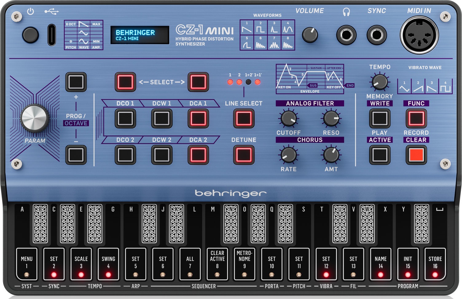Toggle the DCA 1 button
Screen dimensions: 462x299
pyautogui.click(x=198, y=118)
